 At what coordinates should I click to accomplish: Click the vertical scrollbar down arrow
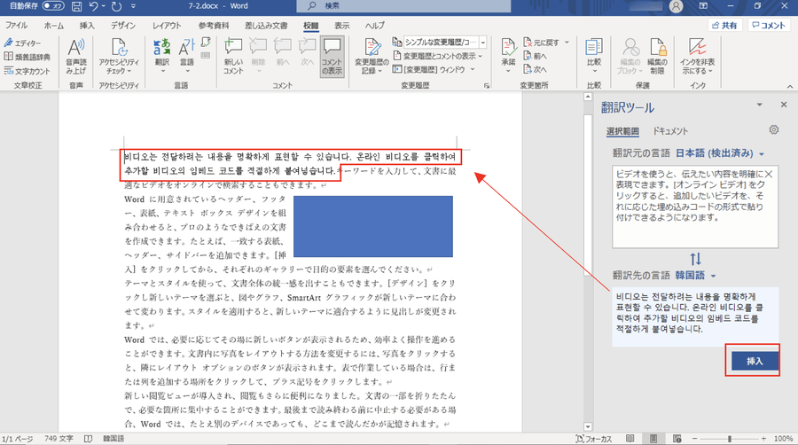(x=588, y=426)
